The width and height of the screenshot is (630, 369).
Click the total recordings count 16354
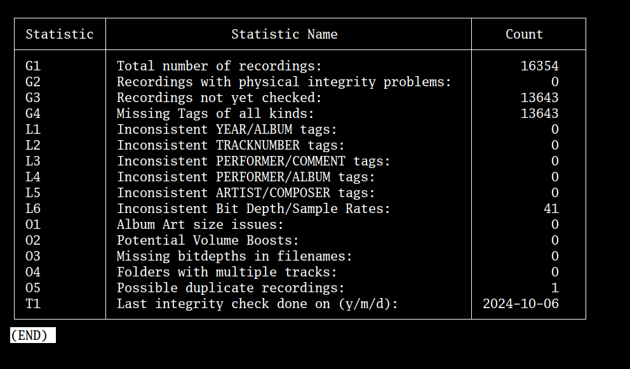(x=539, y=66)
